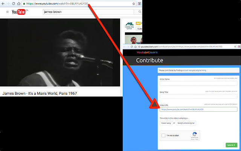Select the 'Cover song' option button
241x151 pixels.
pyautogui.click(x=166, y=123)
